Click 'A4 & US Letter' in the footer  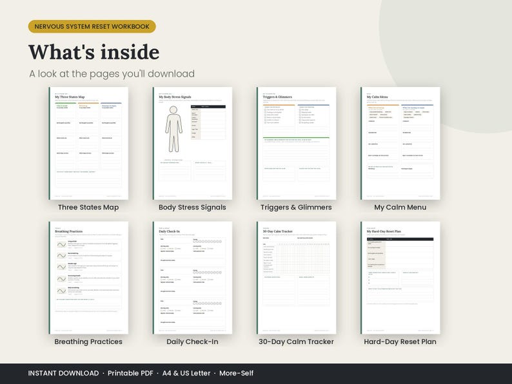click(186, 373)
